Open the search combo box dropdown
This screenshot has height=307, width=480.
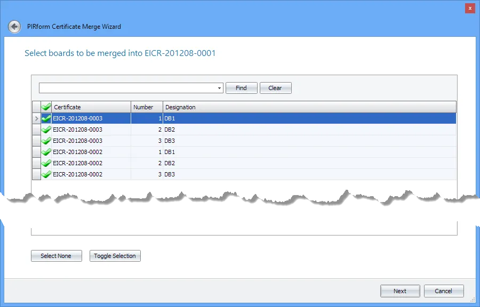point(219,87)
